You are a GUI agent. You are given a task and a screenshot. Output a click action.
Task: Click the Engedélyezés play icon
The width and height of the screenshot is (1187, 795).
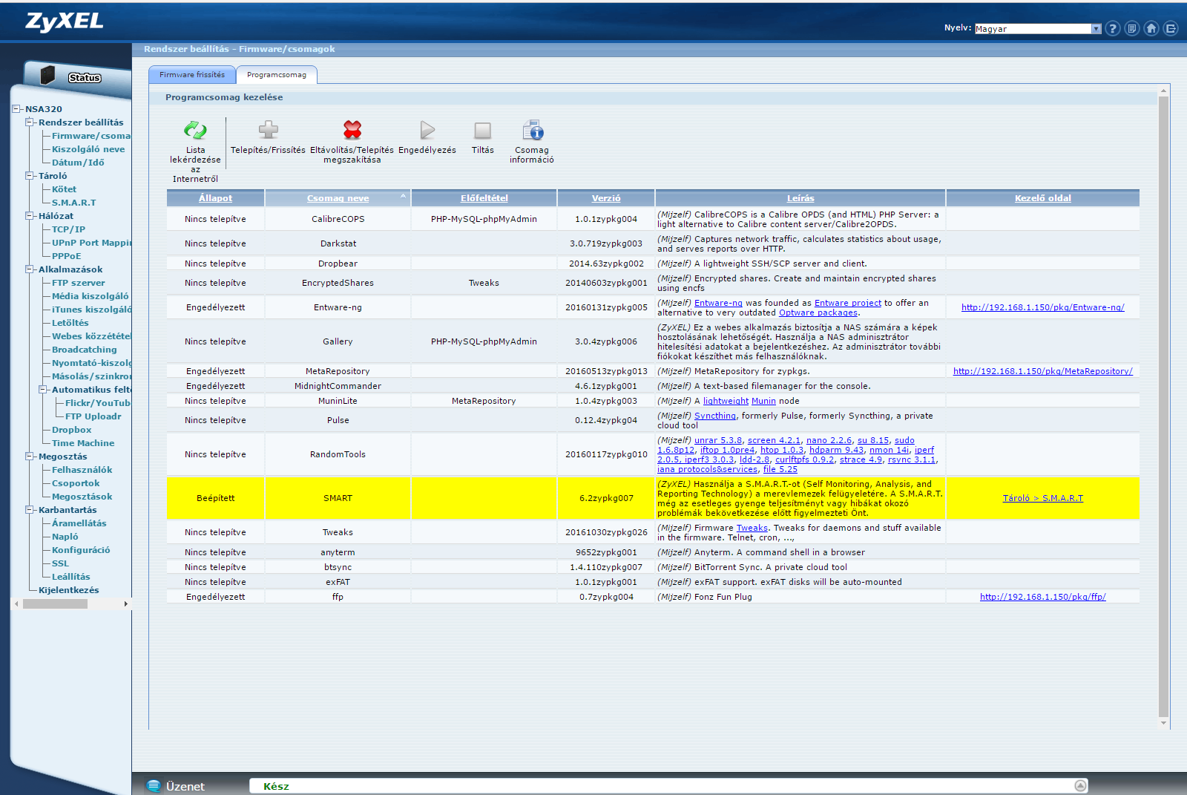click(427, 131)
